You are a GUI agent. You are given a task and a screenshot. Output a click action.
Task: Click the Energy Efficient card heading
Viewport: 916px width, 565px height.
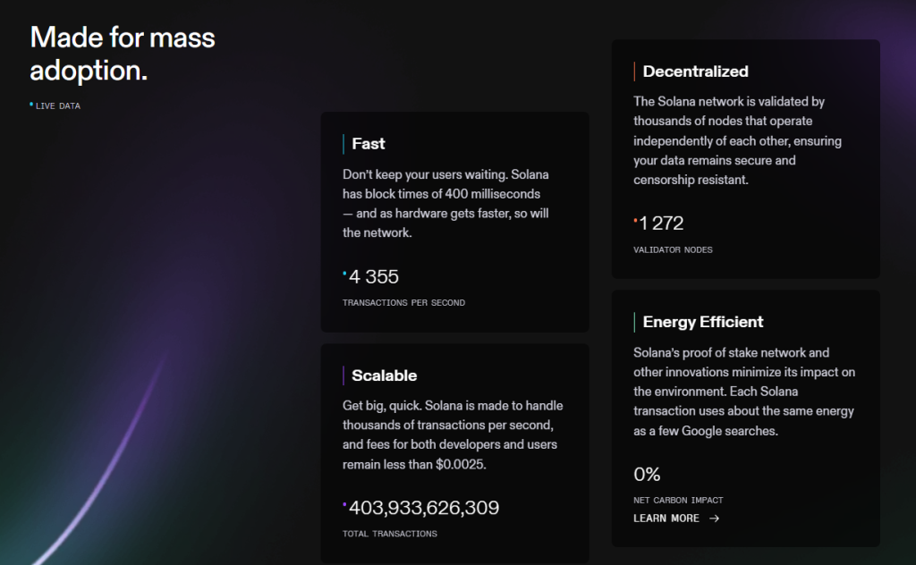pyautogui.click(x=702, y=322)
